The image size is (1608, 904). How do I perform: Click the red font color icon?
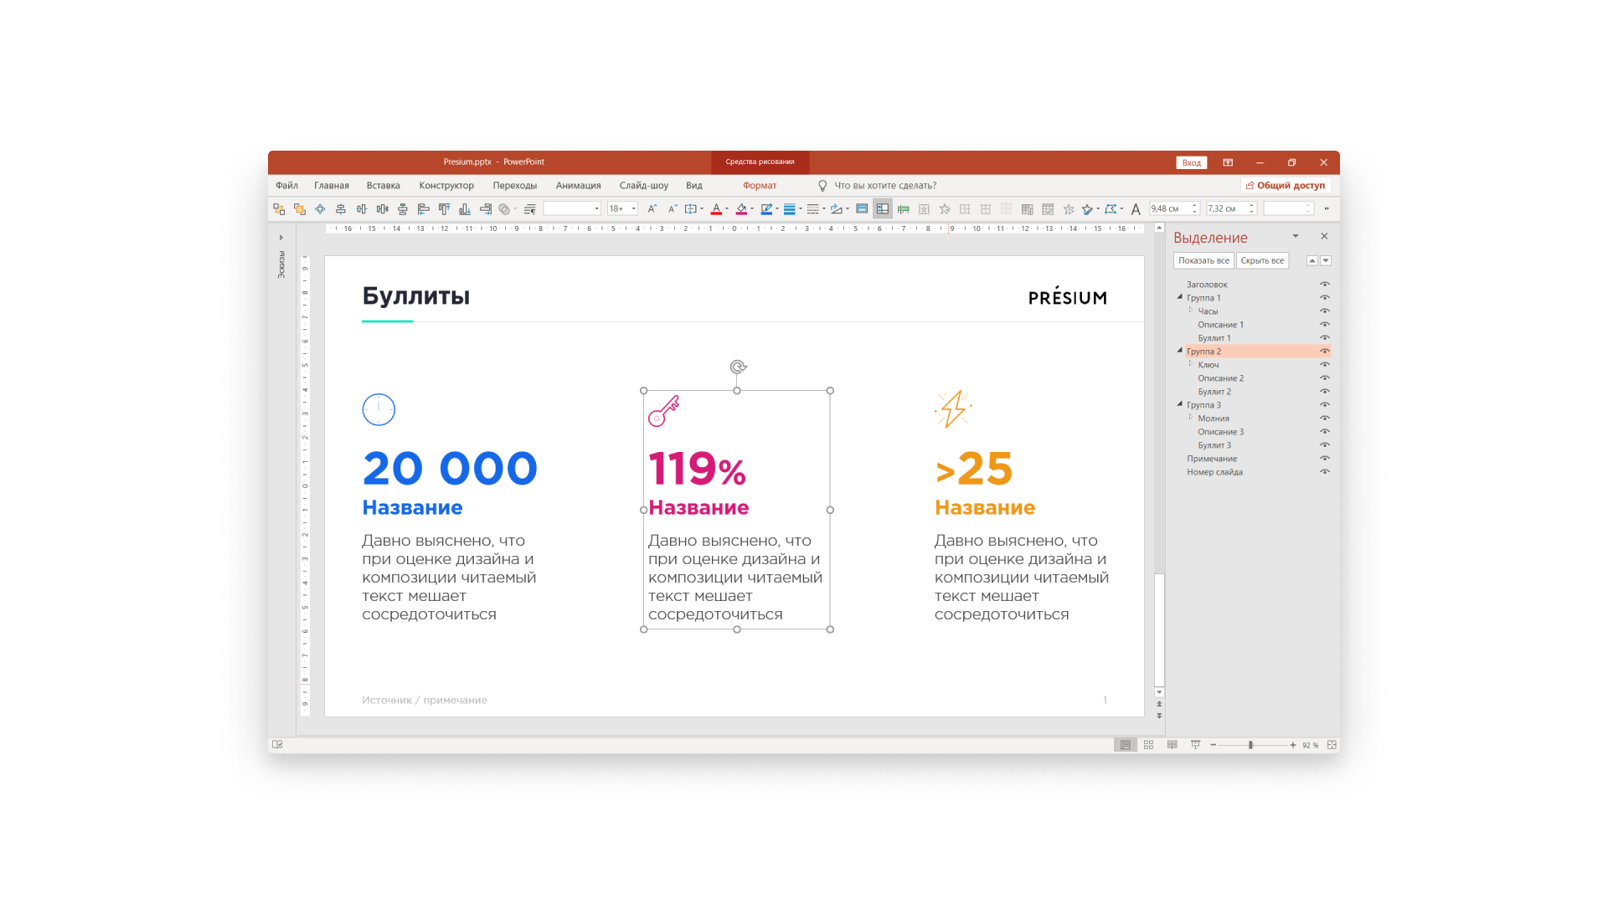(716, 209)
